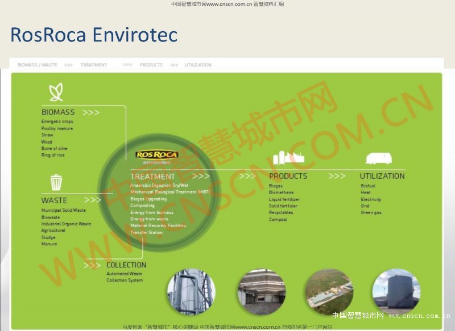Click the COLLECTION section heading
The height and width of the screenshot is (331, 455).
point(126,265)
